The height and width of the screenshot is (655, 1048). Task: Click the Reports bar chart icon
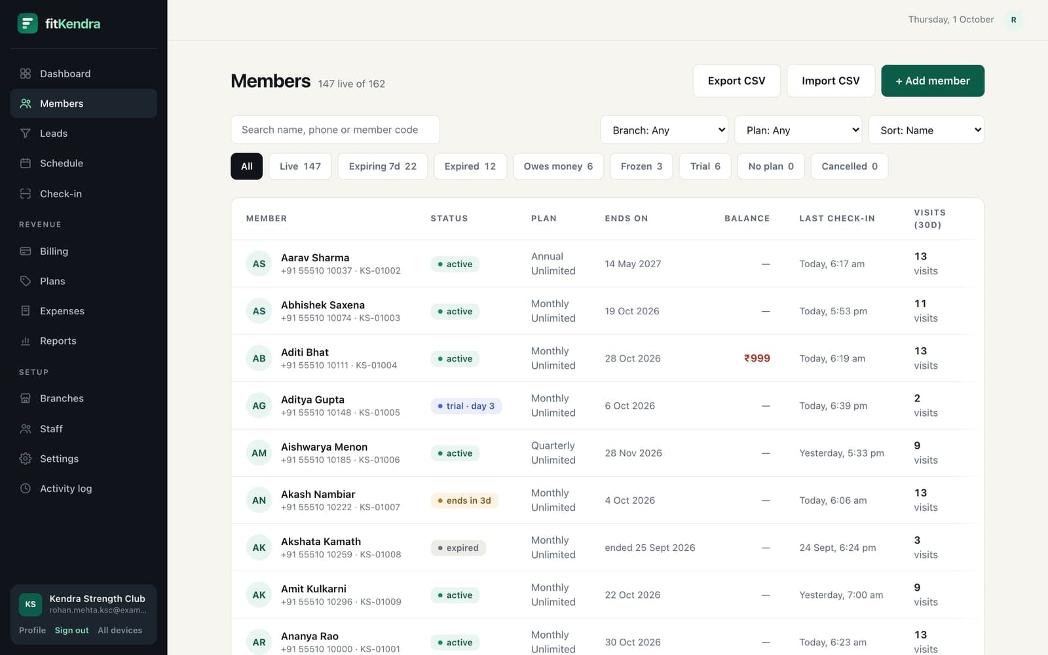[x=26, y=341]
